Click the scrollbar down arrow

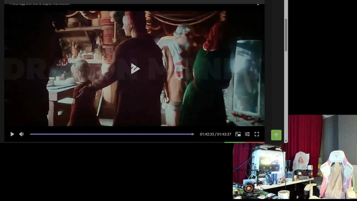pos(286,141)
